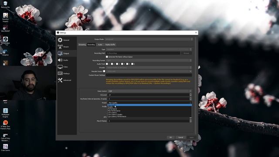This screenshot has height=157, width=279.
Task: Click the OK button
Action: 170,137
